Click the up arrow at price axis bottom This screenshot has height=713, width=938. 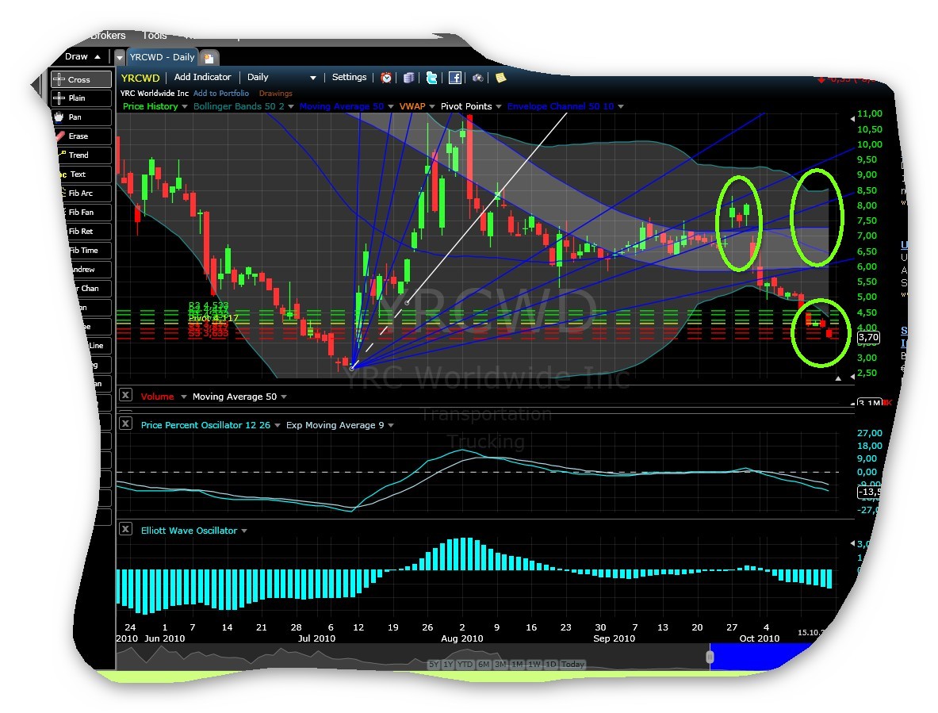(838, 378)
